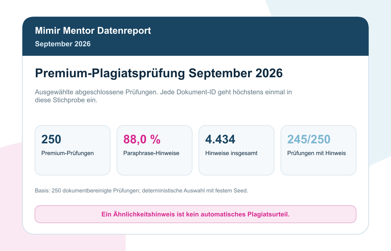Click the '245/250' ratio value
This screenshot has width=391, height=251.
point(309,139)
